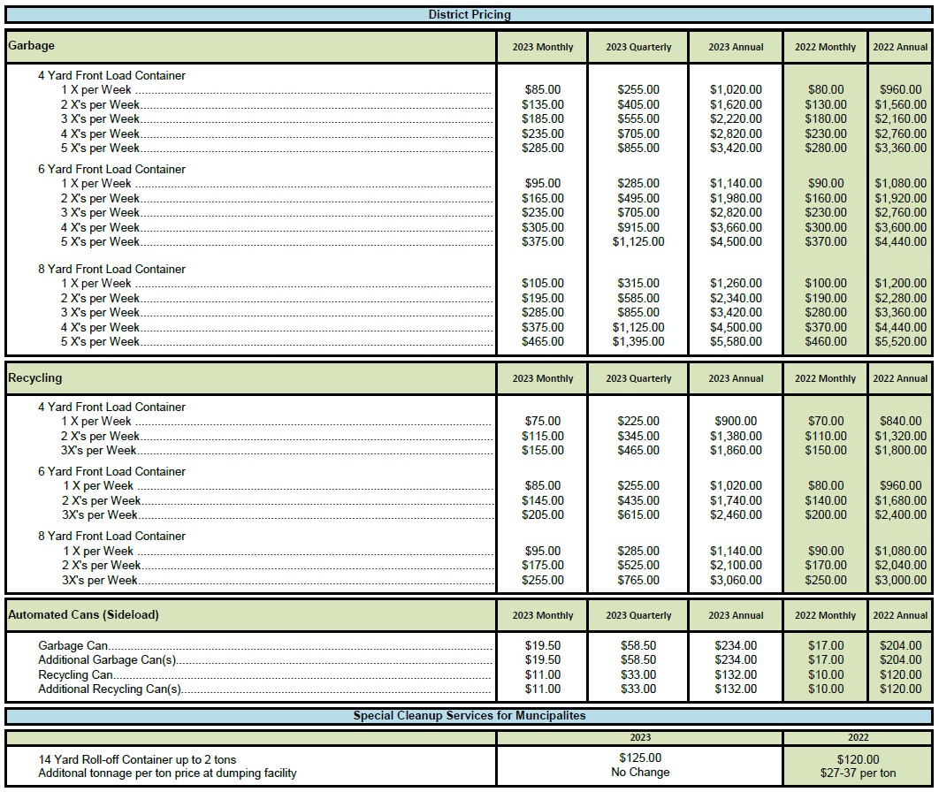The height and width of the screenshot is (792, 939).
Task: Click the $195.00 monthly value
Action: (x=543, y=298)
